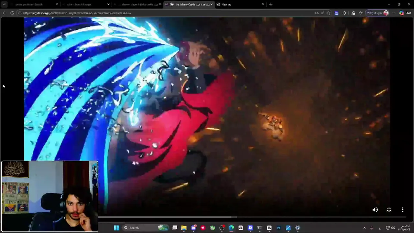Activate the Read aloud icon
414x233 pixels.
coord(322,13)
